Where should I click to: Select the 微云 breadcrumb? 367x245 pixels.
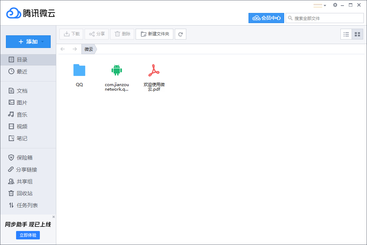89,49
